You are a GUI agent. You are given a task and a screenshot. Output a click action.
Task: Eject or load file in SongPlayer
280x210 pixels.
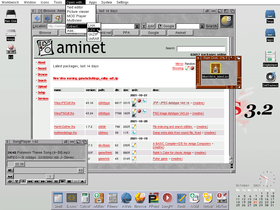tap(82, 182)
